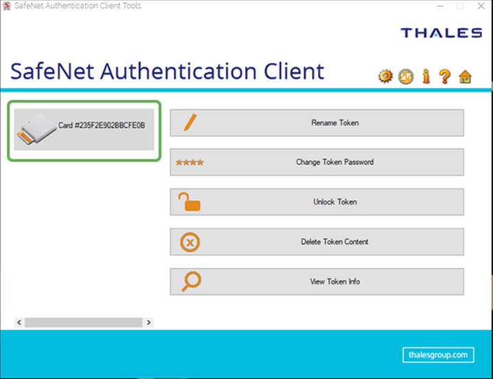The width and height of the screenshot is (493, 379).
Task: Select Delete Token Content
Action: [317, 242]
